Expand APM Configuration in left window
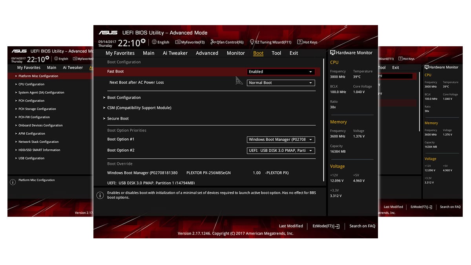The image size is (471, 265). coord(32,134)
